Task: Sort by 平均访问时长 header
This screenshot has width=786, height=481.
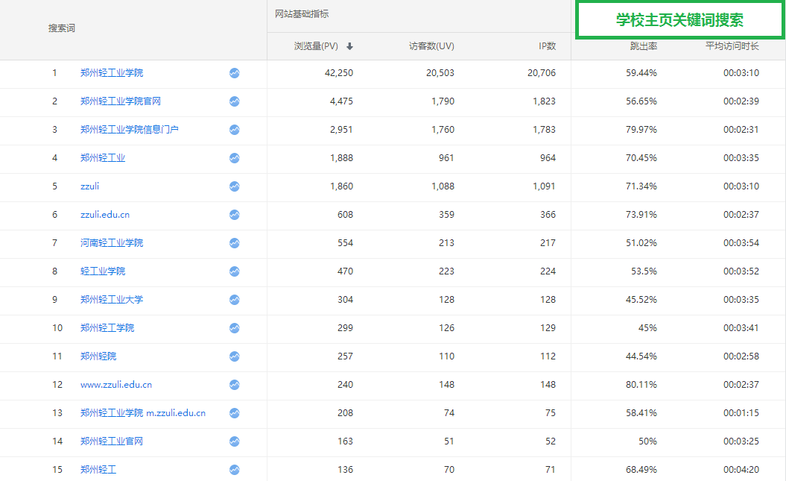Action: tap(732, 46)
